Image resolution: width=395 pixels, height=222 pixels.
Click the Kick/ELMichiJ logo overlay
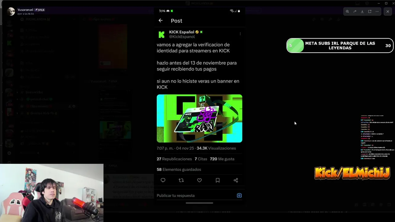point(352,173)
